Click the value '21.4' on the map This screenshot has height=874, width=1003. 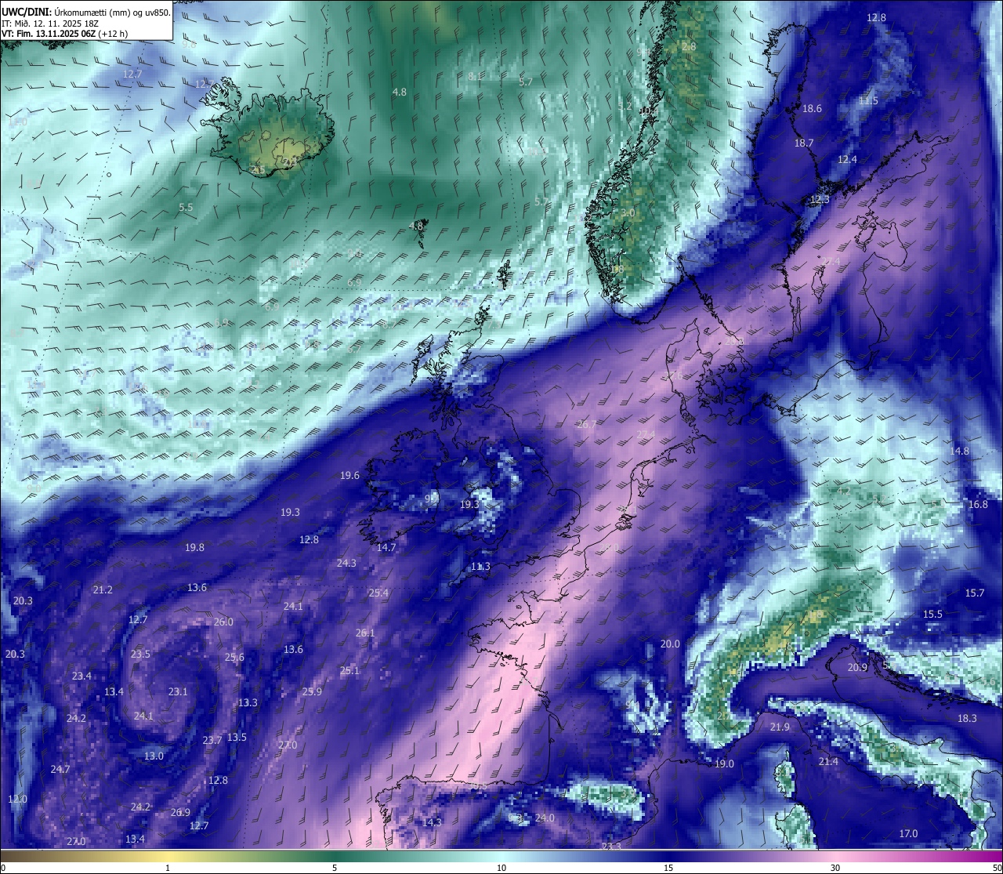(x=828, y=762)
